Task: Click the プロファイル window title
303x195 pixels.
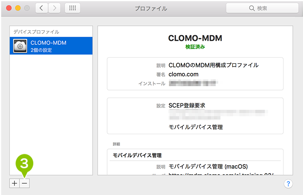Action: [151, 8]
